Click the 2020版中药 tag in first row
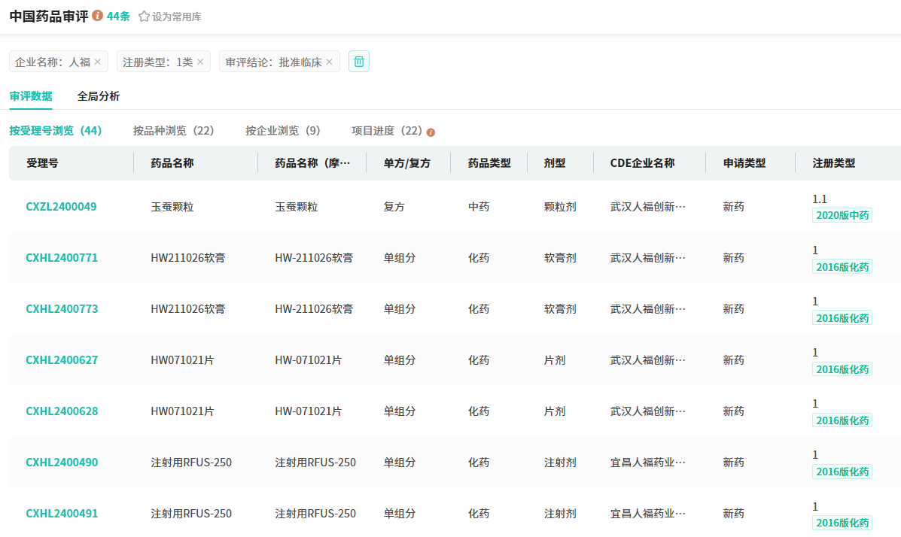The image size is (901, 537). coord(842,216)
